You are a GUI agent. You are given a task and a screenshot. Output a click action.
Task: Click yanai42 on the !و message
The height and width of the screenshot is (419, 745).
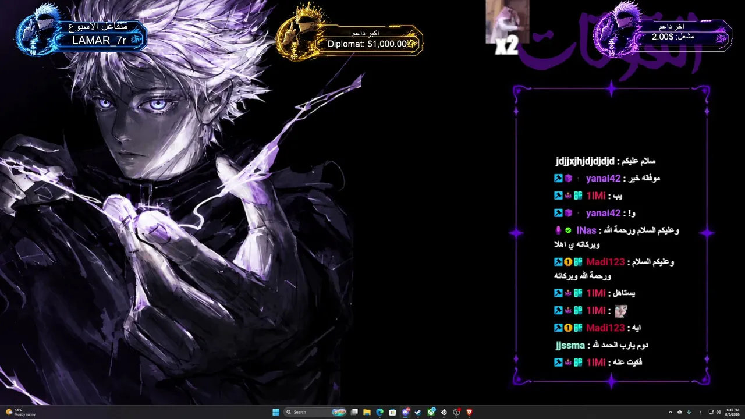[x=603, y=213]
